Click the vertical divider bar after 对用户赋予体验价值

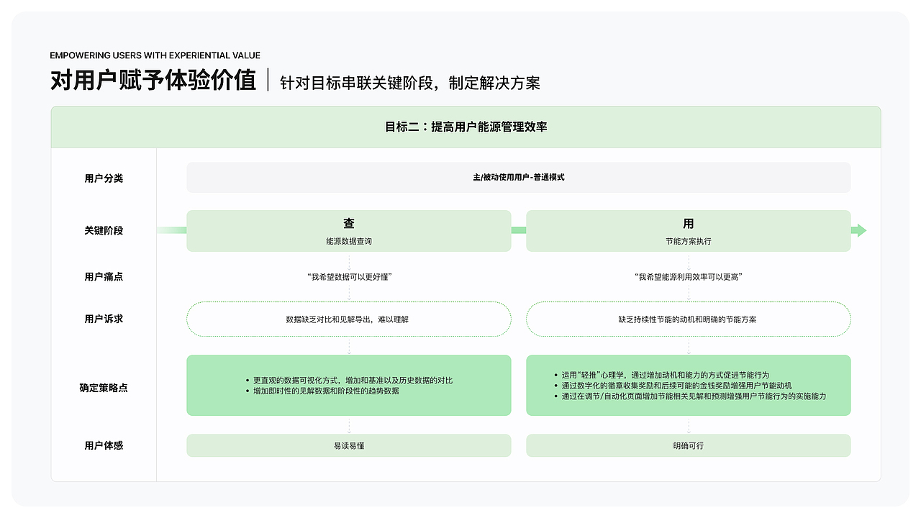point(269,81)
